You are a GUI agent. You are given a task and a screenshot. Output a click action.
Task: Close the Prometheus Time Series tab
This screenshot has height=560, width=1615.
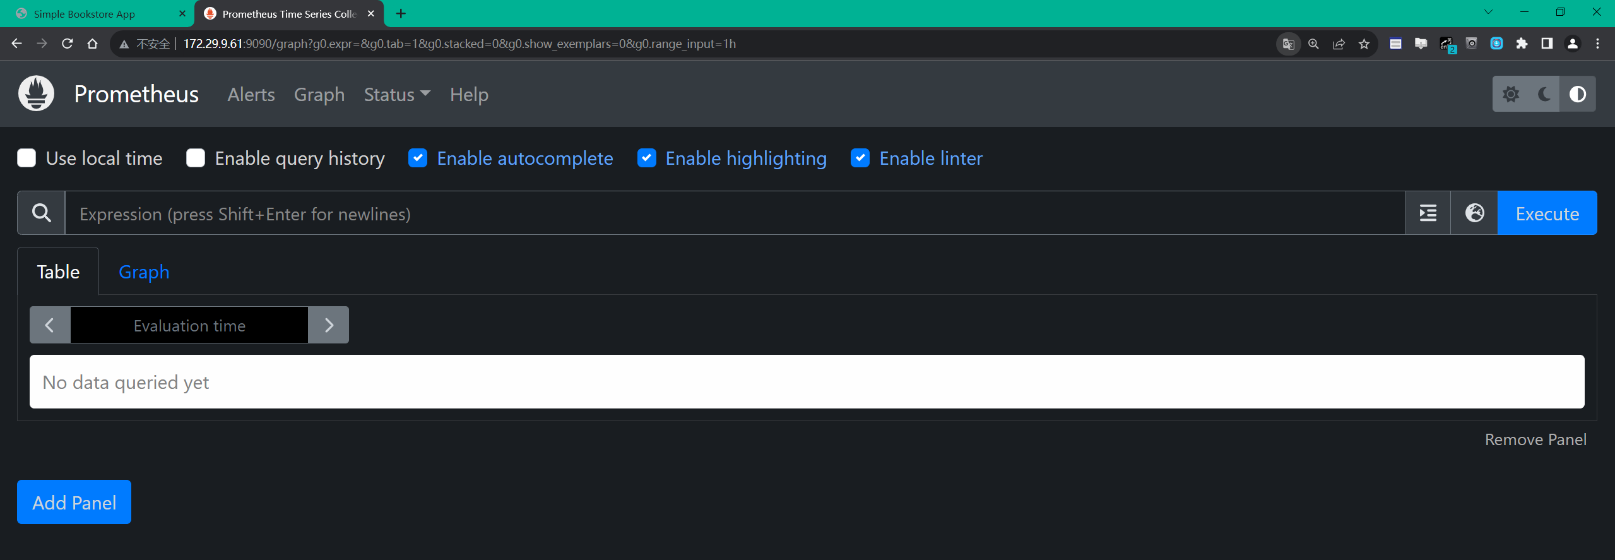(x=371, y=13)
